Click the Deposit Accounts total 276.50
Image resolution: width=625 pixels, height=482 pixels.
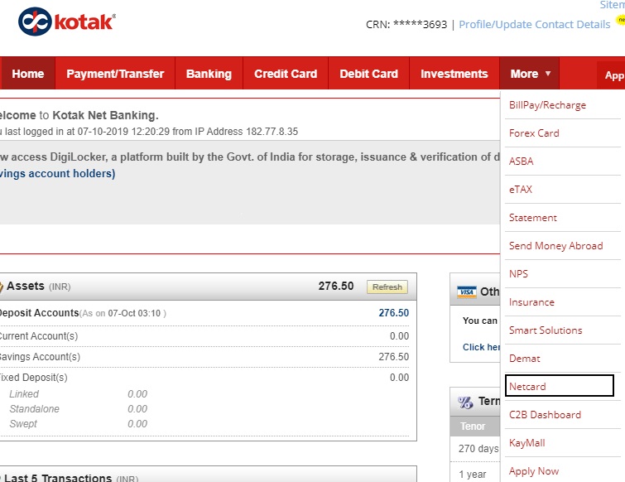coord(393,313)
